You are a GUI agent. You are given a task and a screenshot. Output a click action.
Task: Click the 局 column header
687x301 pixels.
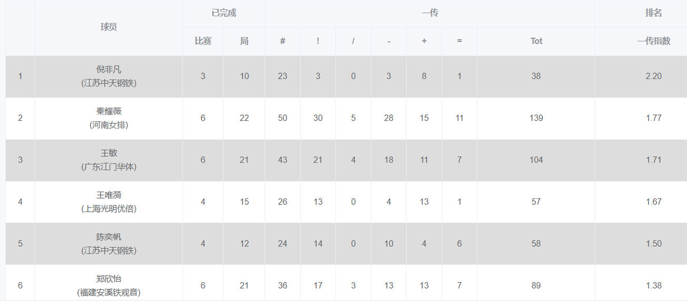click(244, 41)
